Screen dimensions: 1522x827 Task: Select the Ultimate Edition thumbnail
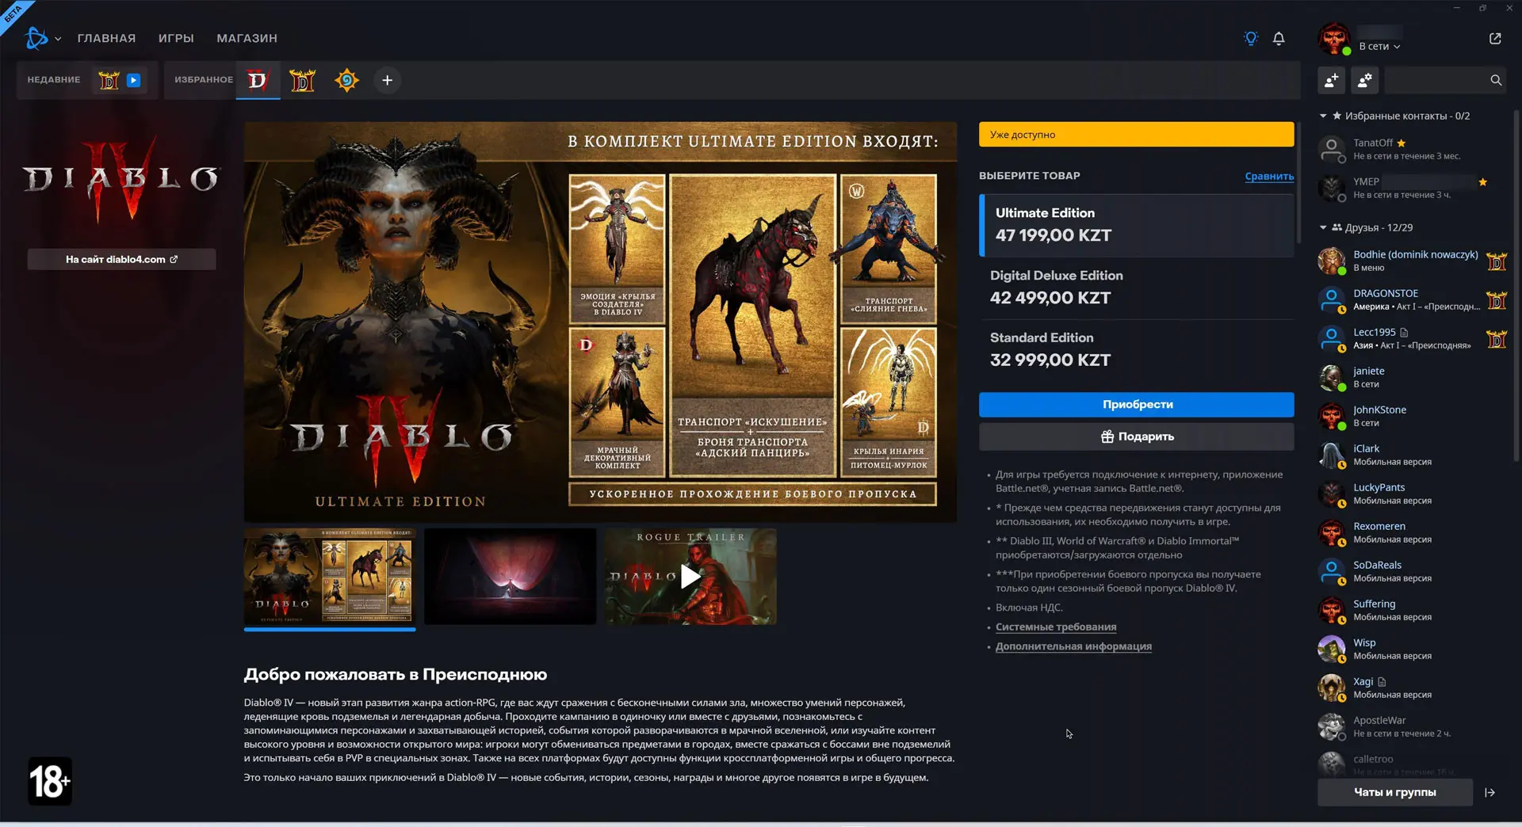pyautogui.click(x=330, y=577)
